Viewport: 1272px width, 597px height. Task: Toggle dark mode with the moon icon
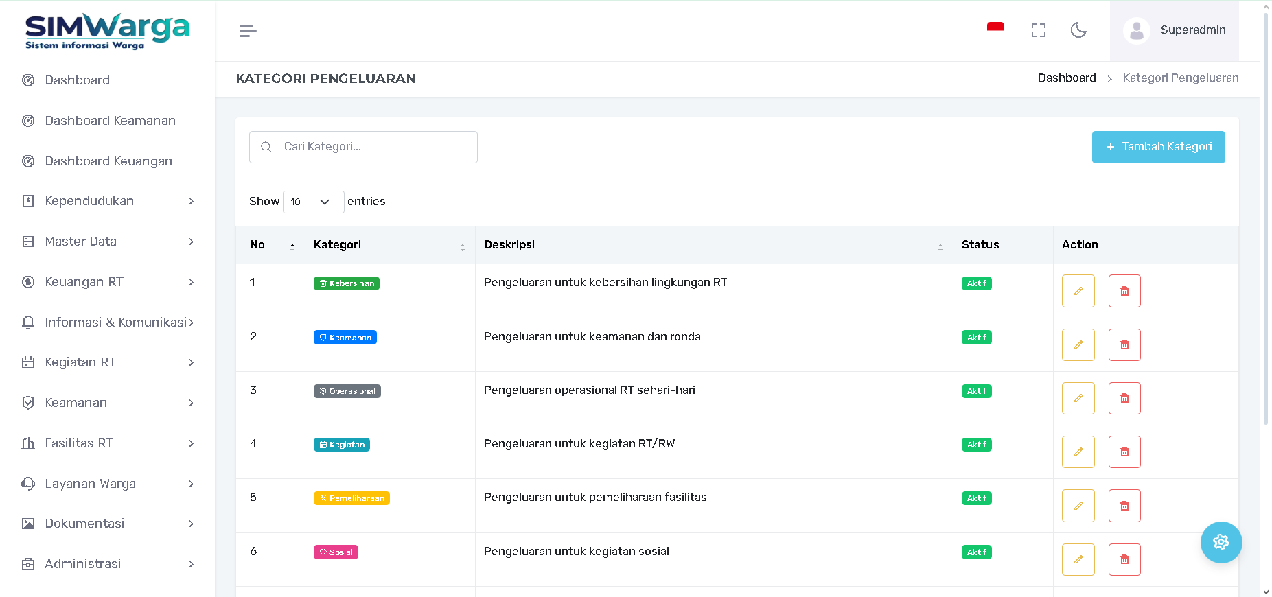[x=1078, y=30]
